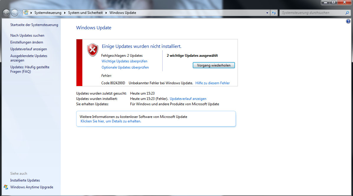The image size is (353, 196).
Task: Choose Nach Updates suchen
Action: pyautogui.click(x=27, y=35)
